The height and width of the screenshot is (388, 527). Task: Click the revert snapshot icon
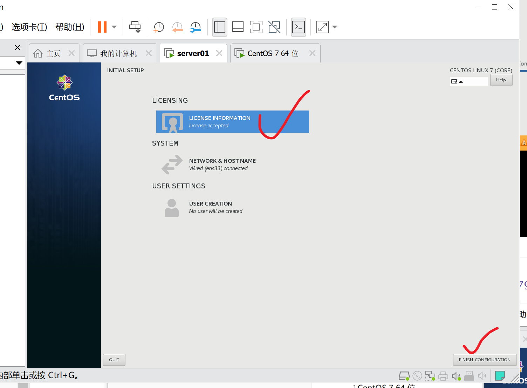(177, 27)
